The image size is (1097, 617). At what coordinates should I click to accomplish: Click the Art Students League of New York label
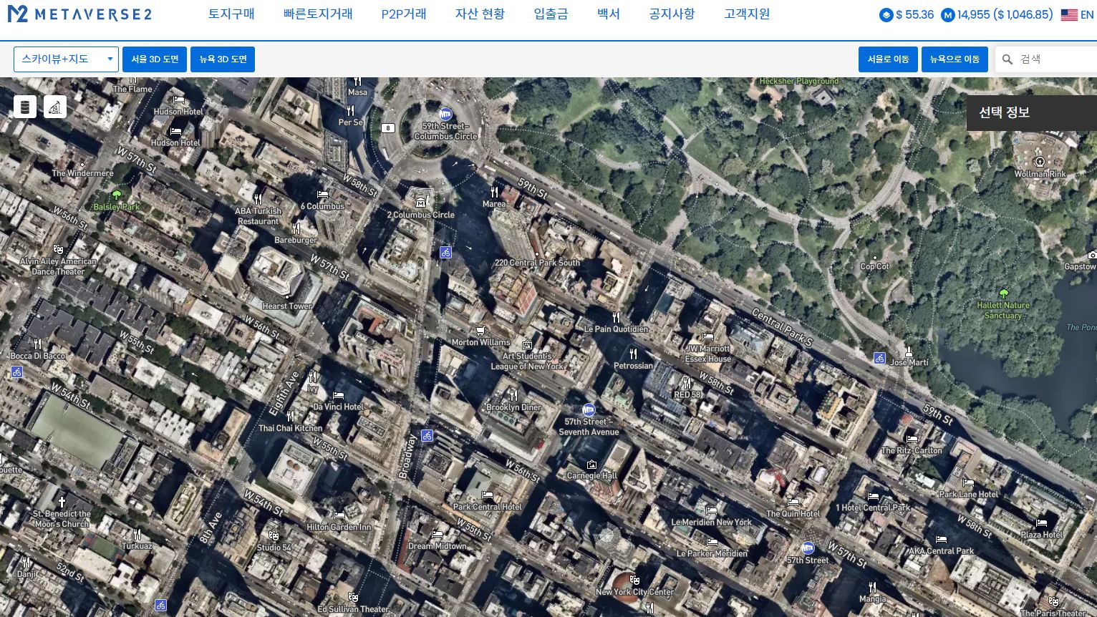(x=527, y=361)
